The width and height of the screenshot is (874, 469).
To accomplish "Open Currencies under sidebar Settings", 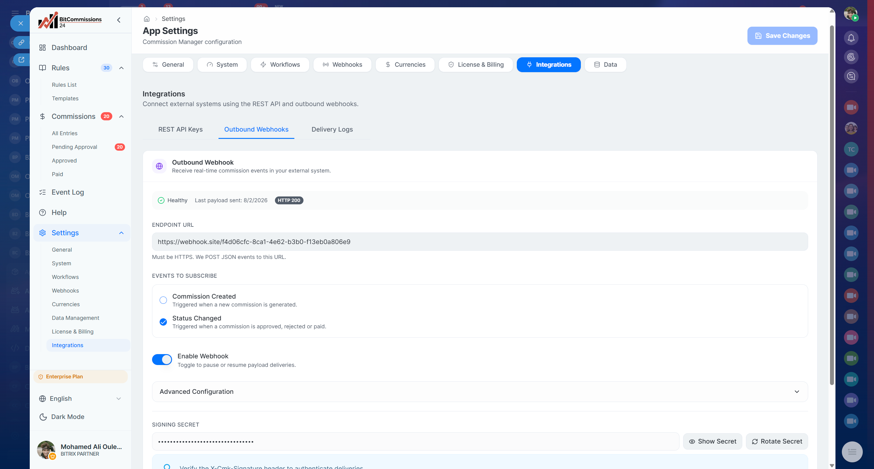I will (x=66, y=304).
